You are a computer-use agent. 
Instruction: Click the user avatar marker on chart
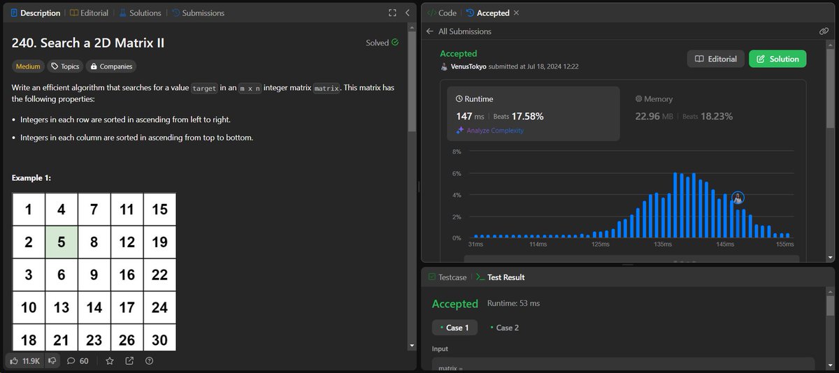738,198
